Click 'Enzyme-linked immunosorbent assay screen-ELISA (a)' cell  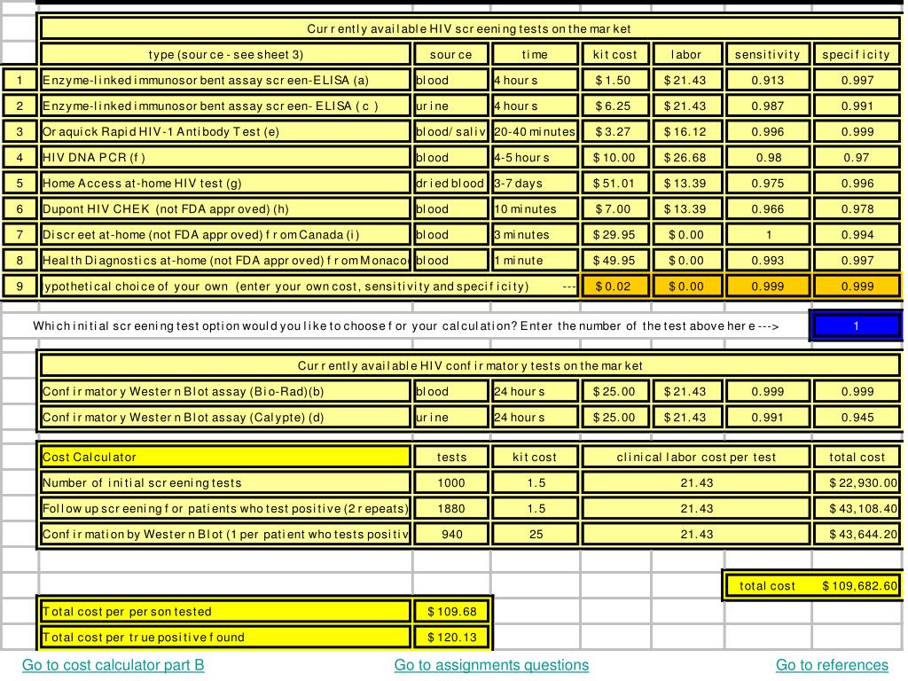point(225,80)
